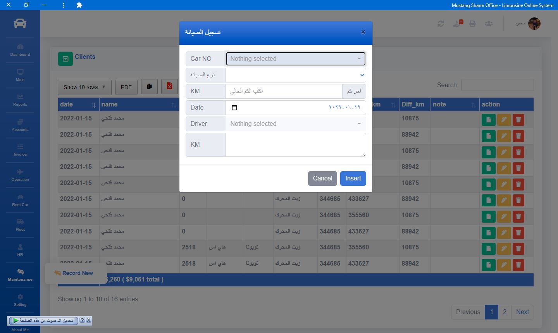Viewport: 558px width, 333px height.
Task: Click the large KM notes textarea
Action: tap(295, 145)
